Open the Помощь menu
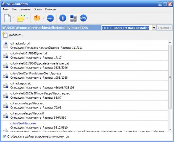The height and width of the screenshot is (142, 174). pos(50,9)
